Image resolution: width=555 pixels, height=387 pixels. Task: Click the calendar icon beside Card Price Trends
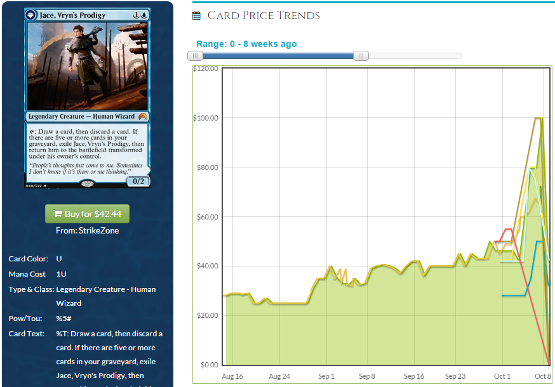[x=196, y=15]
